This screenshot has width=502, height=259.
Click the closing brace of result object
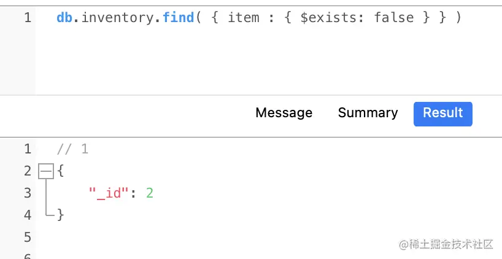pyautogui.click(x=60, y=215)
